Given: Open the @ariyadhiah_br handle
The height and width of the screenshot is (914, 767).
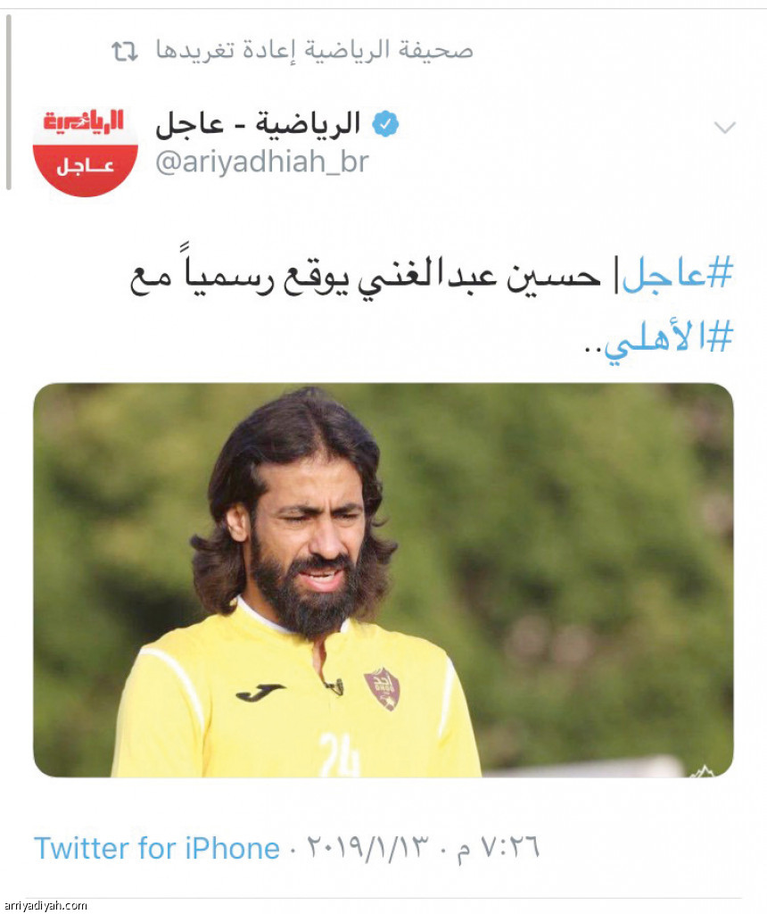Looking at the screenshot, I should click(261, 162).
